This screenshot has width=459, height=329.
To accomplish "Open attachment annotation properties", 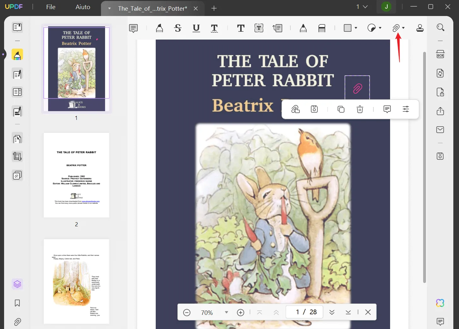I will (406, 109).
